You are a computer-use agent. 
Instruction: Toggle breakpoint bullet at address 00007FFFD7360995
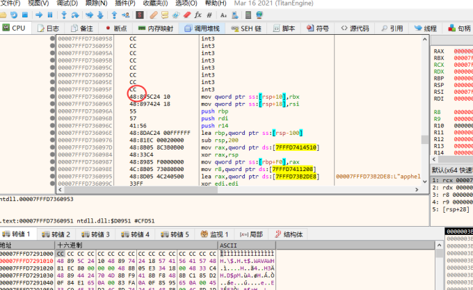[x=52, y=176]
